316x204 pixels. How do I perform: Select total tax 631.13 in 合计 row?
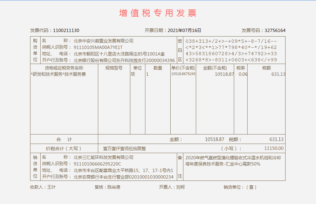point(276,139)
